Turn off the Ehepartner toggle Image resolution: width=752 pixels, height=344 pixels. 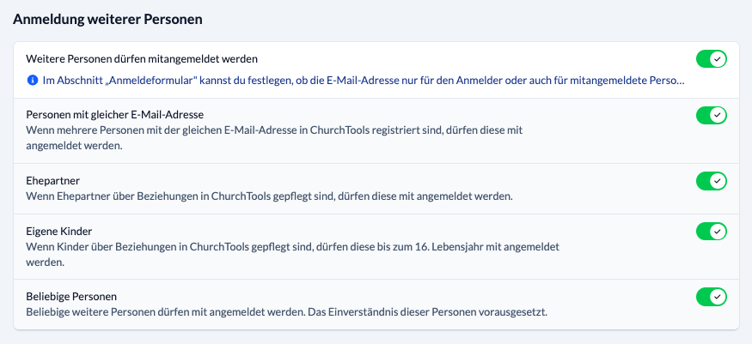click(x=712, y=181)
